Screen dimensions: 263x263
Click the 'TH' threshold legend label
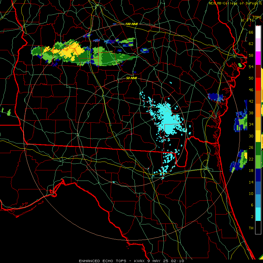coord(251,228)
